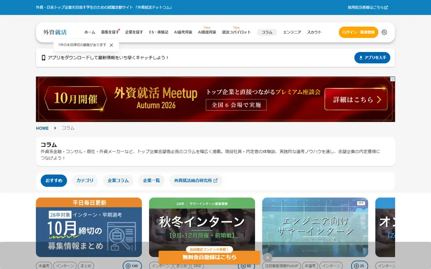The width and height of the screenshot is (431, 269).
Task: Click 詳細はこちら on Meetup banner
Action: (356, 99)
